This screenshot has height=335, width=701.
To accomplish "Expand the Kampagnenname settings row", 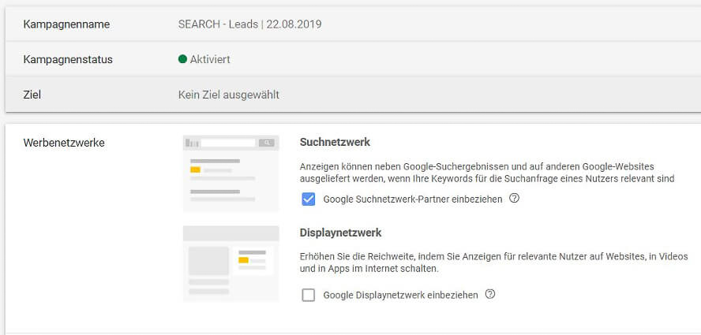I will 353,24.
